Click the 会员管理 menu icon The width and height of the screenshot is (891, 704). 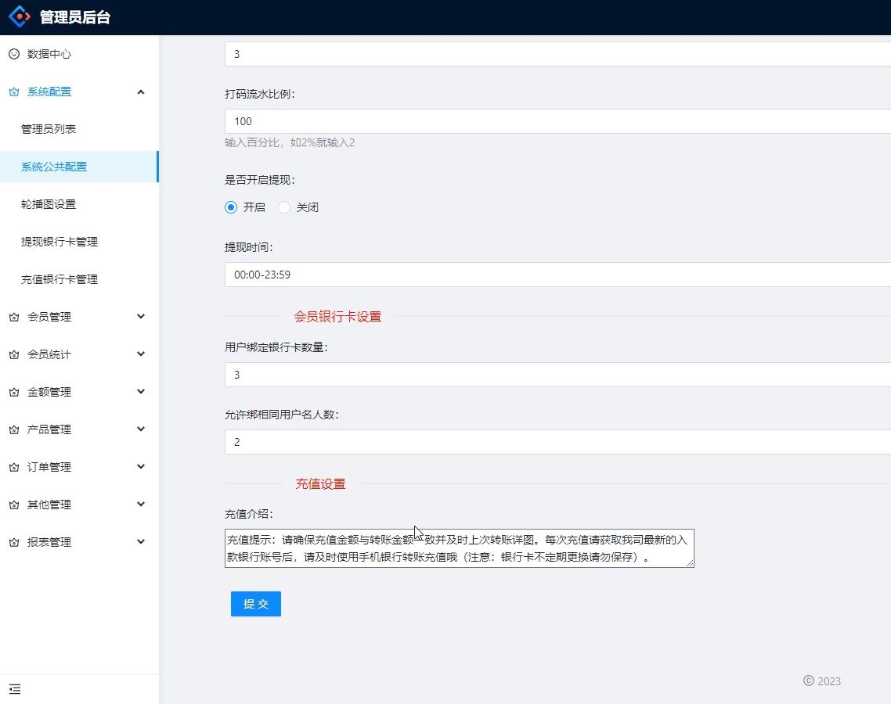[13, 317]
